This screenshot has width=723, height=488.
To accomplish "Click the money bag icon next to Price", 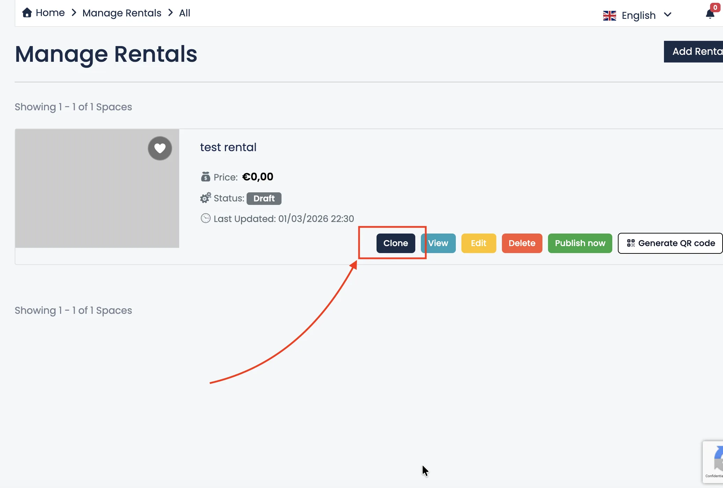I will coord(205,176).
